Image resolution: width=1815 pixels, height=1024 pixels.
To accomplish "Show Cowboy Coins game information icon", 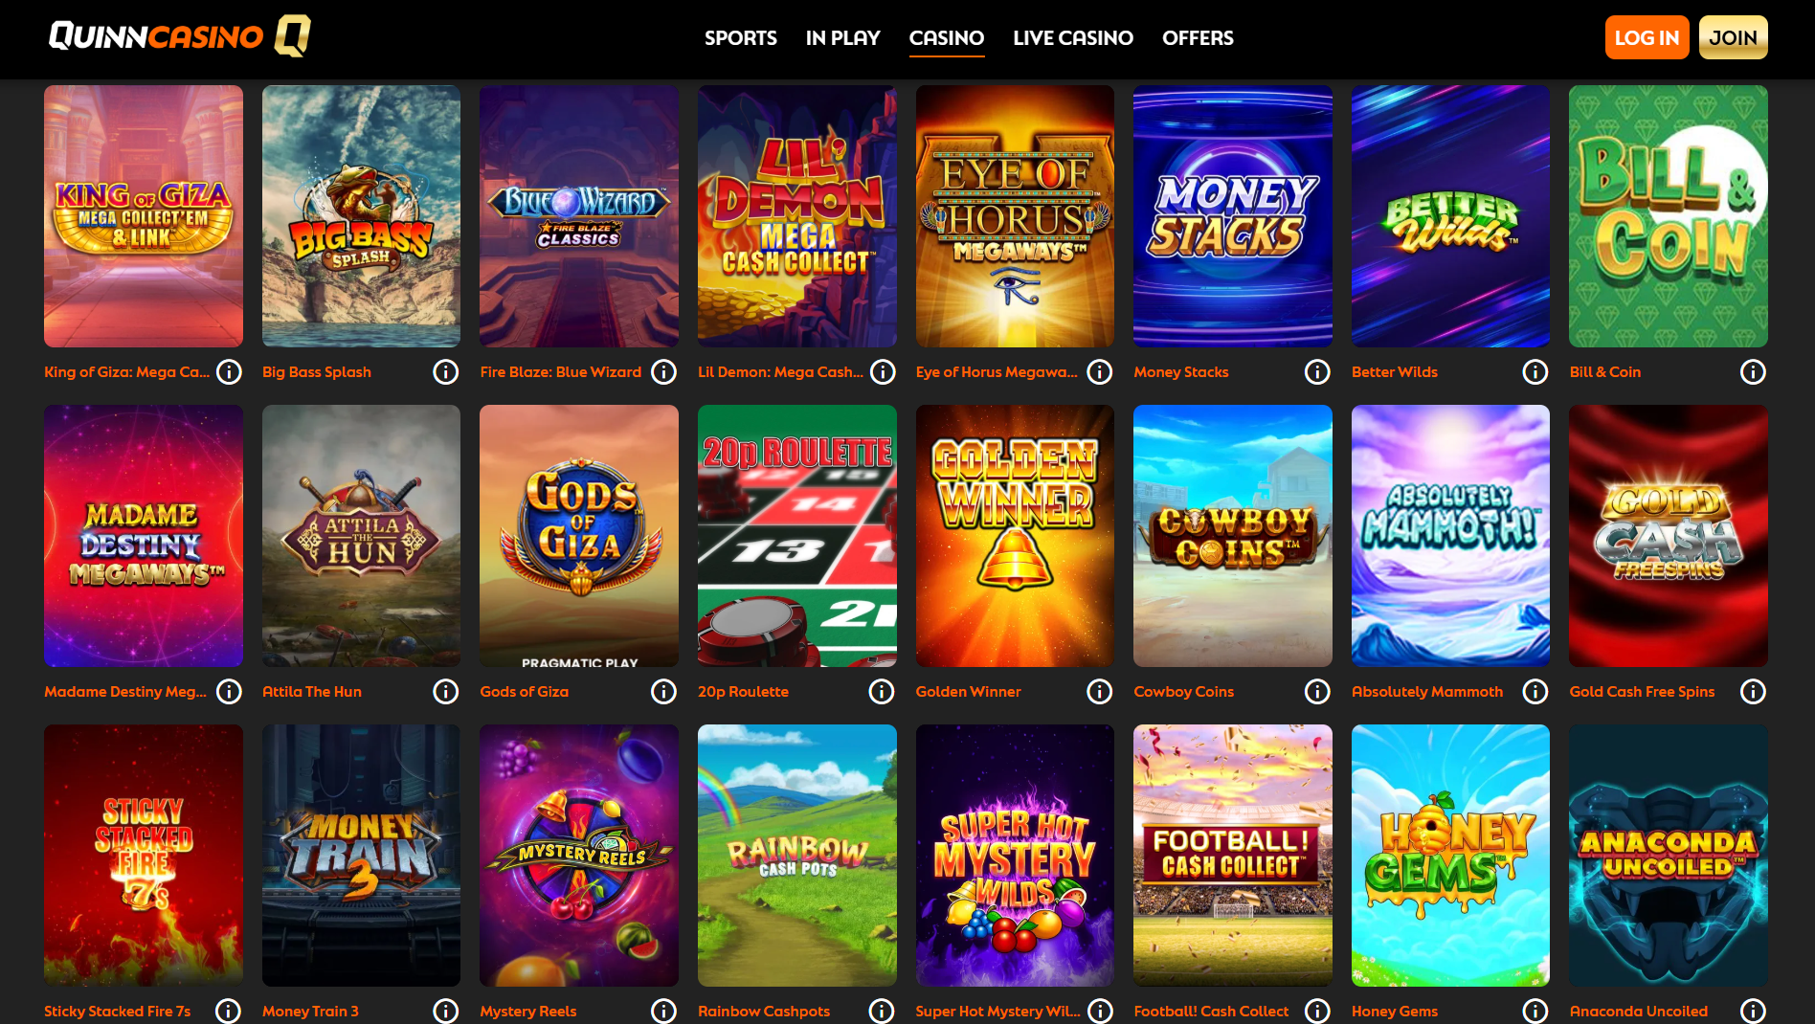I will tap(1317, 691).
